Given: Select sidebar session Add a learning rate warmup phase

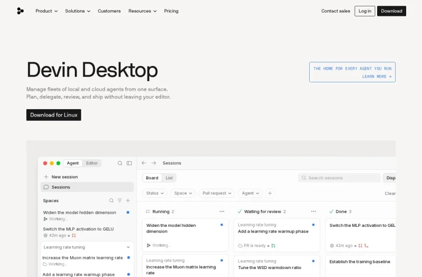Looking at the screenshot, I should (87, 274).
